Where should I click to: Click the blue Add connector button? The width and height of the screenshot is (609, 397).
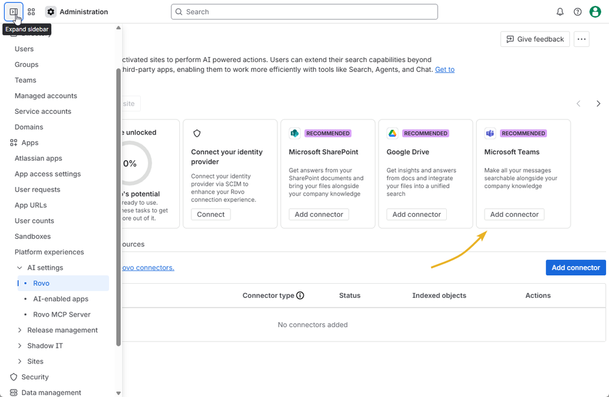point(575,267)
